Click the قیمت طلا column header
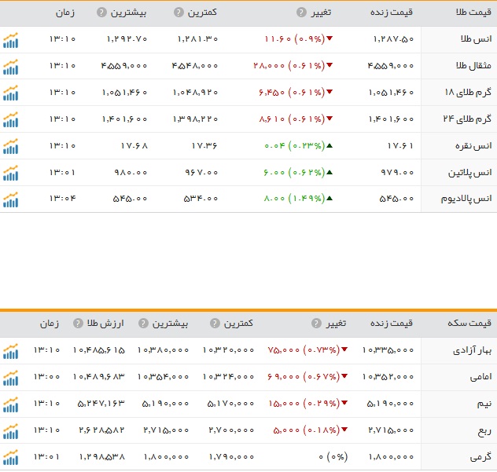Viewport: 497px width, 472px height. pos(474,12)
